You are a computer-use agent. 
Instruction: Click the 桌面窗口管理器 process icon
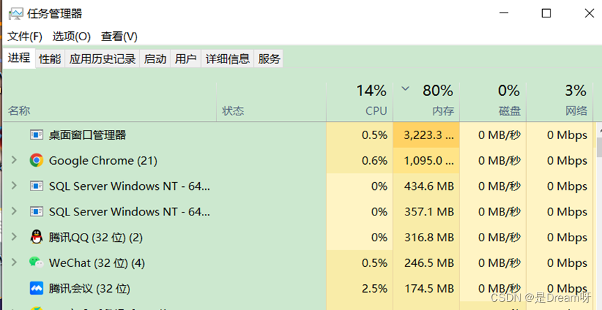click(x=36, y=135)
